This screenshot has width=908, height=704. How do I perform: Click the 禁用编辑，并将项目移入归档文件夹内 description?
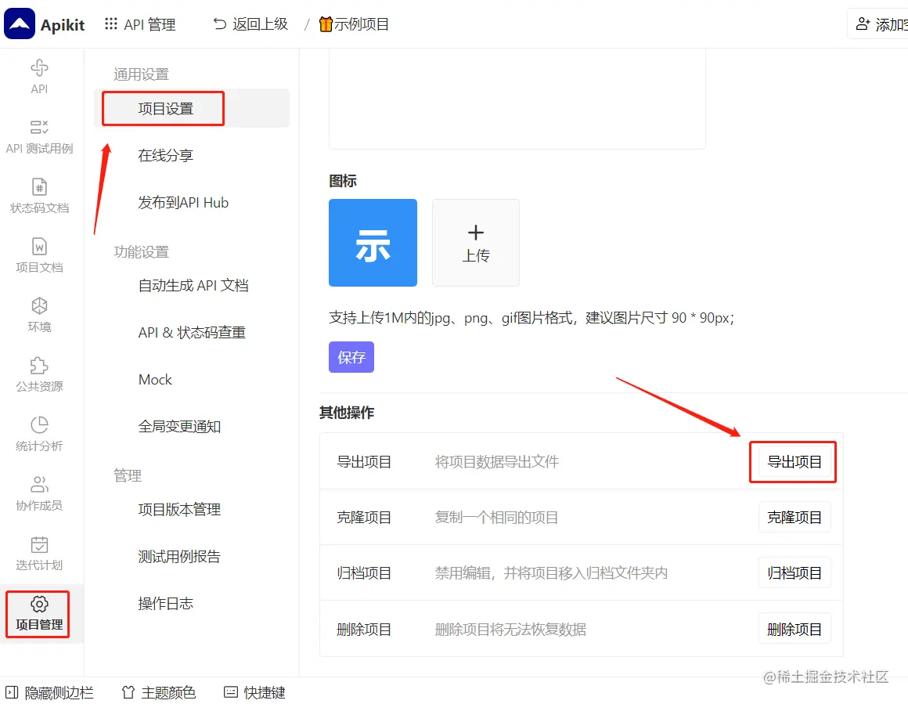click(x=551, y=573)
